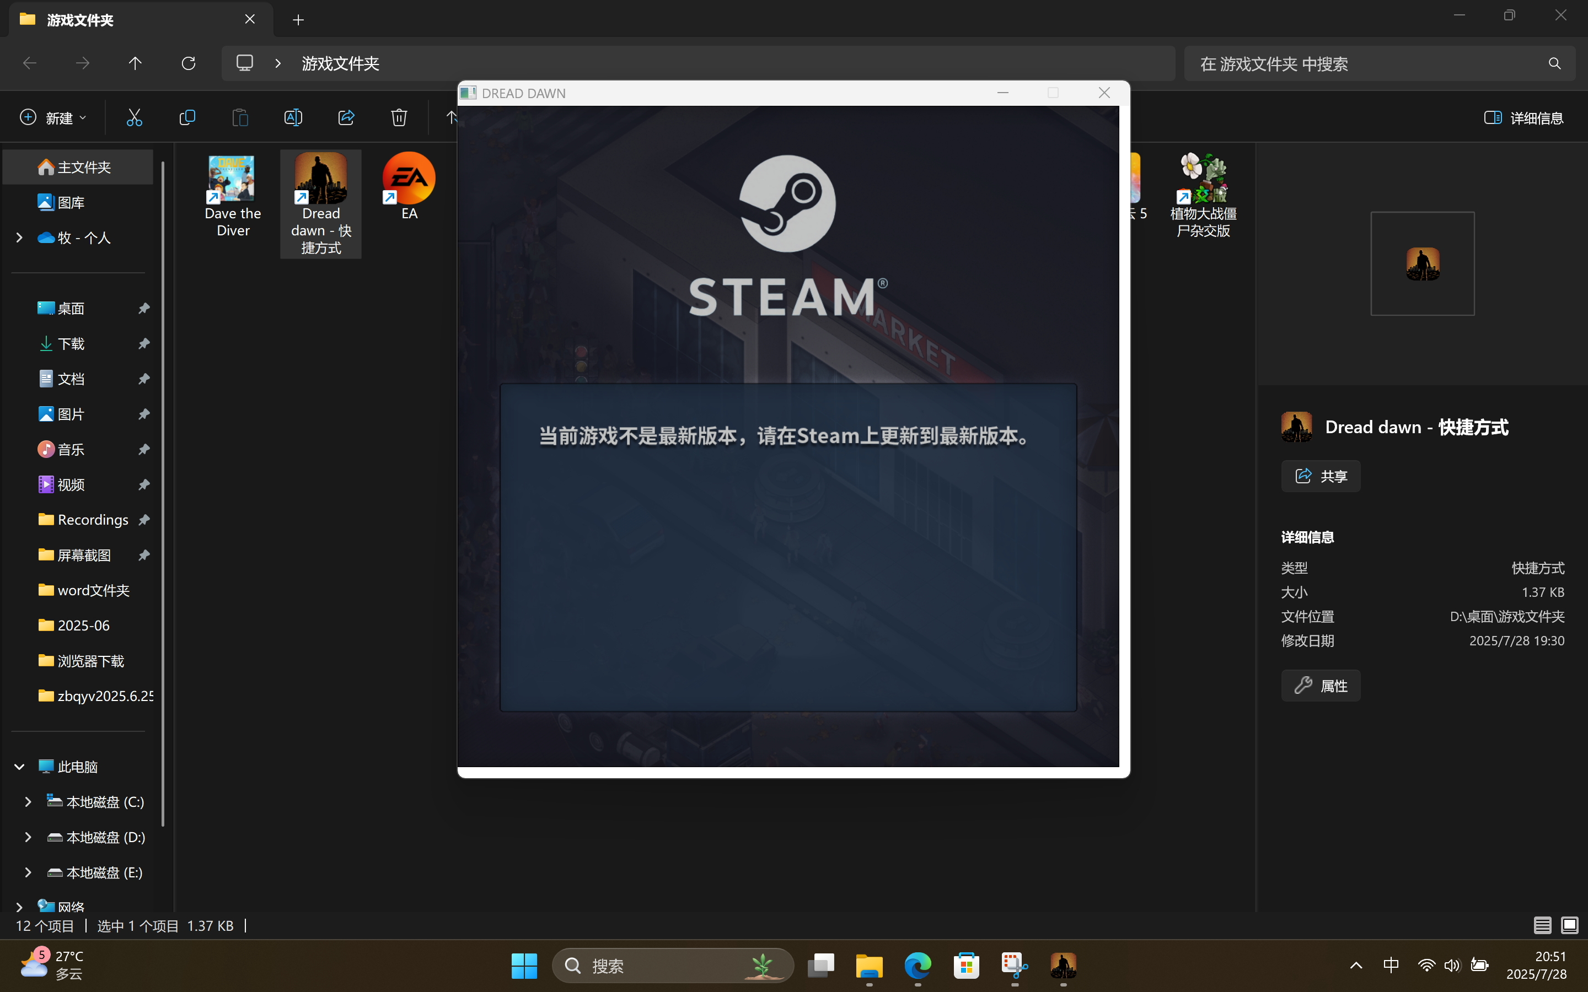This screenshot has height=992, width=1588.
Task: Click the taskbar 搜索 box
Action: (673, 966)
